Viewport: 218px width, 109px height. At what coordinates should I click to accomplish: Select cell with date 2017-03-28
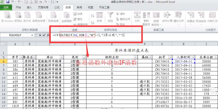[x=183, y=78]
